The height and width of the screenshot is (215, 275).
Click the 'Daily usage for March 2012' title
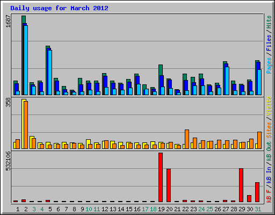point(59,8)
